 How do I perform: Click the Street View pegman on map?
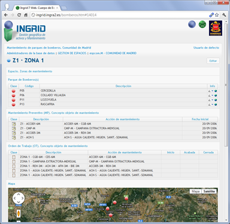[x=19, y=214]
